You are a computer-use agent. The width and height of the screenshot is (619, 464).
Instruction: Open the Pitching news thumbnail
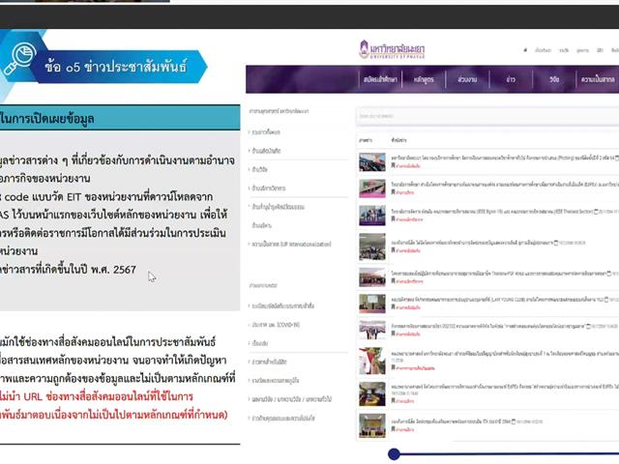tap(372, 161)
